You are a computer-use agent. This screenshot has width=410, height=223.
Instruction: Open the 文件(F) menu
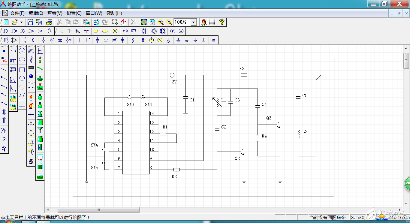pos(17,13)
